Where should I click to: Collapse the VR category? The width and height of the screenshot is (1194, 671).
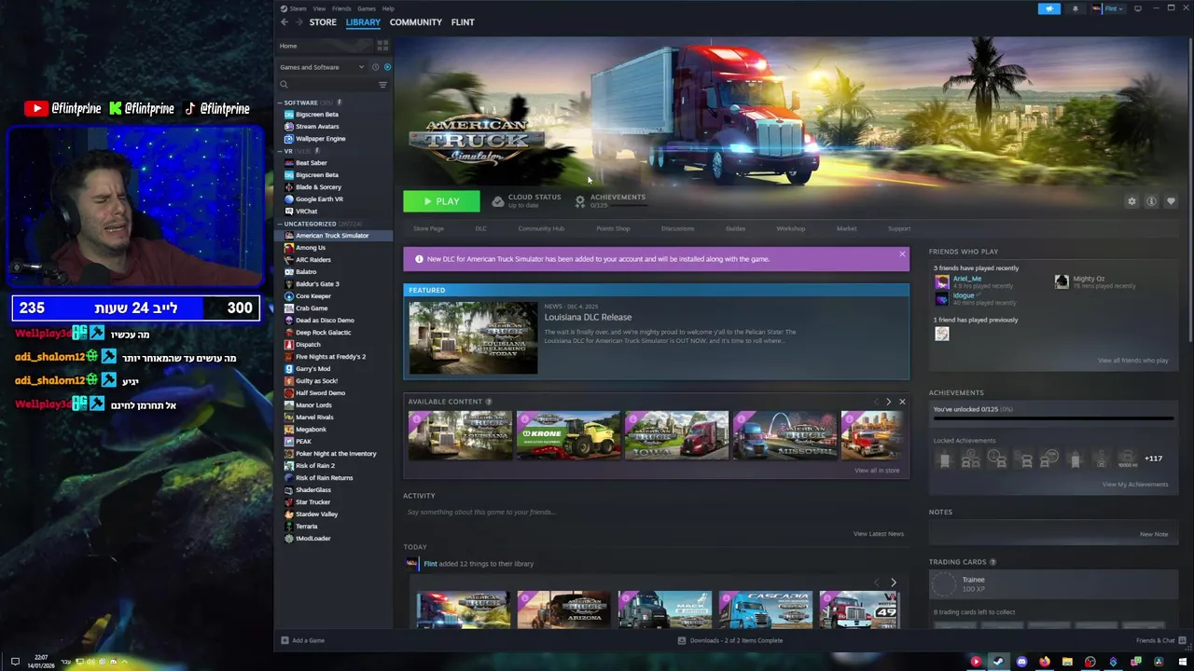[279, 151]
